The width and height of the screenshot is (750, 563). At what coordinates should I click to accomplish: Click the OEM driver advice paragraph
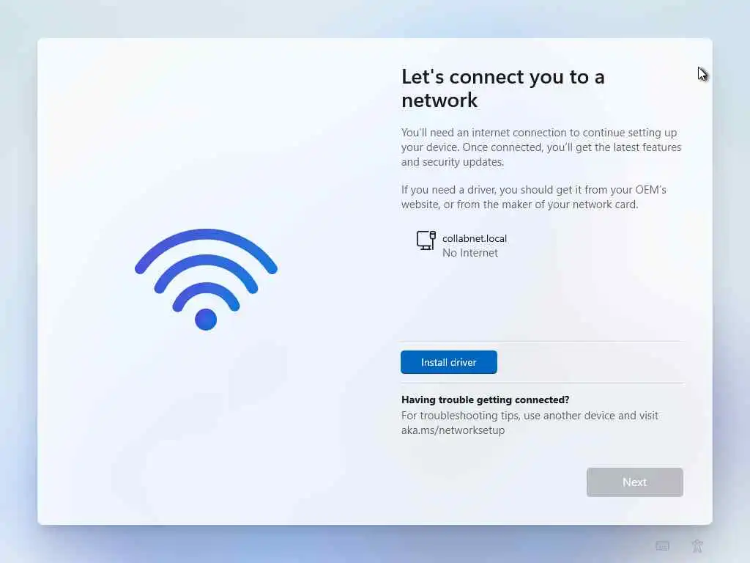pos(533,196)
